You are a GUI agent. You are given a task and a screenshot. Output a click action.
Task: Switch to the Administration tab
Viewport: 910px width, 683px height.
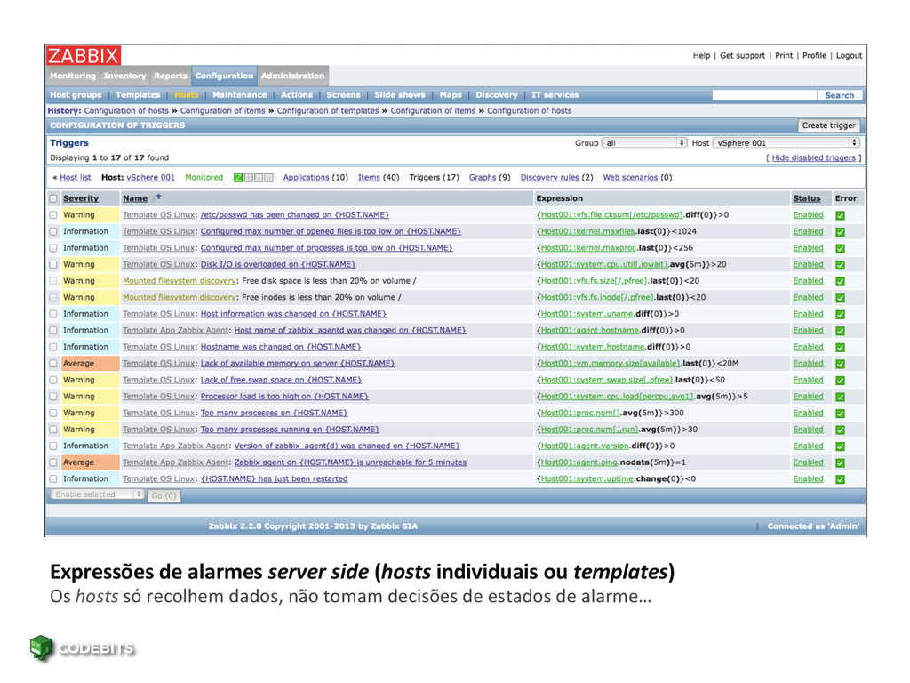click(292, 76)
